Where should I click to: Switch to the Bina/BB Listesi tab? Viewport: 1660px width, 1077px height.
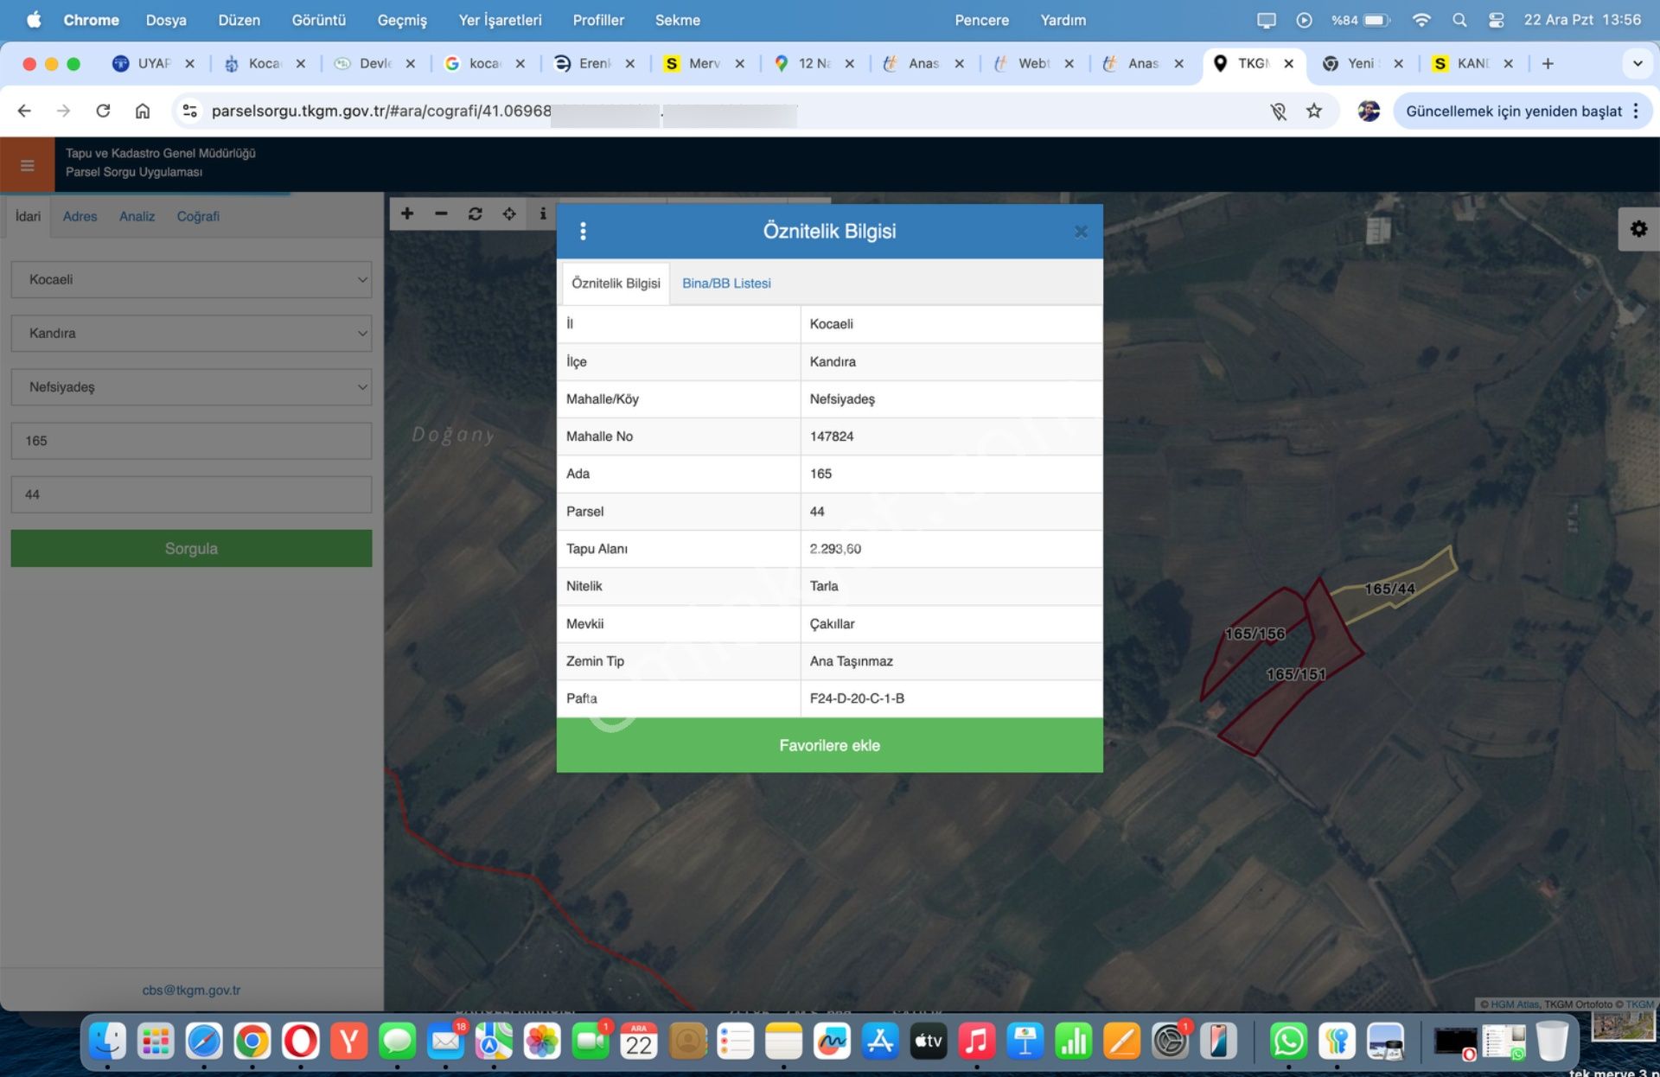tap(726, 284)
